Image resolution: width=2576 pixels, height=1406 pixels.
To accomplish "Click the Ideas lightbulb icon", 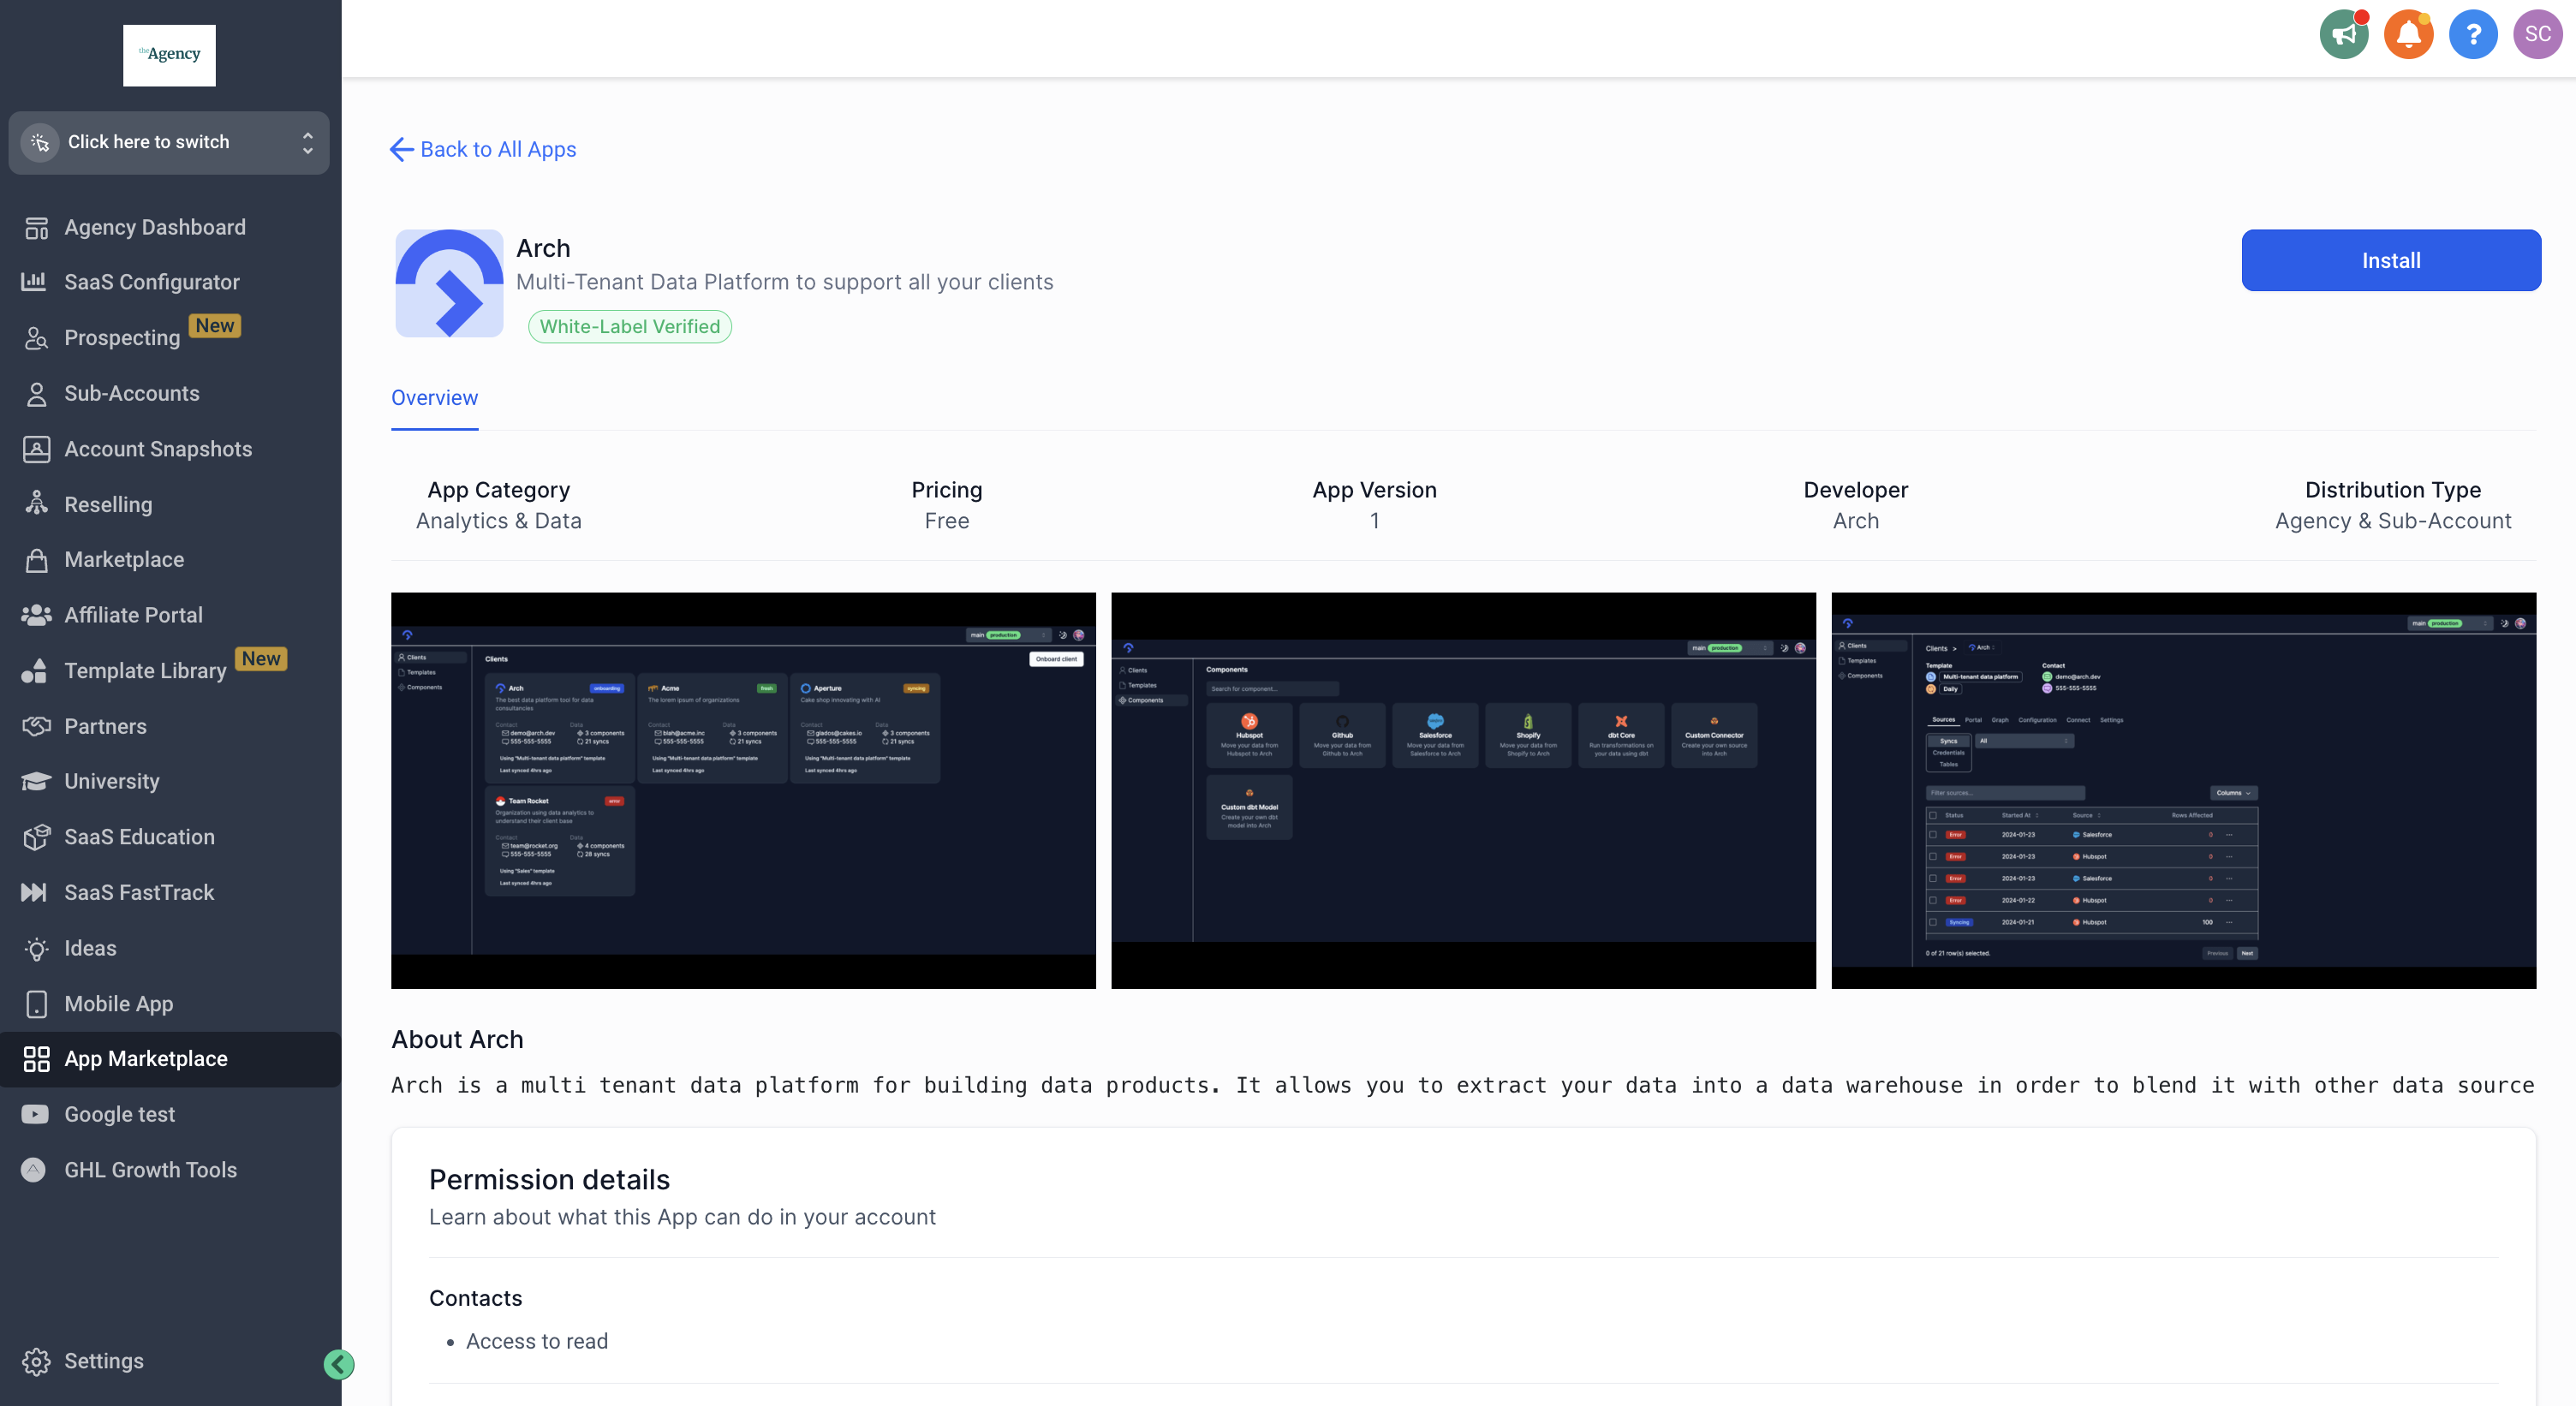I will point(36,948).
